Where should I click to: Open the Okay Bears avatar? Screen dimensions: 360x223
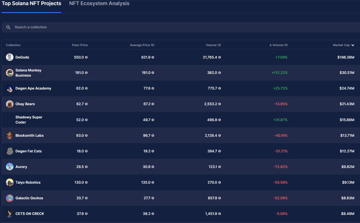point(10,104)
